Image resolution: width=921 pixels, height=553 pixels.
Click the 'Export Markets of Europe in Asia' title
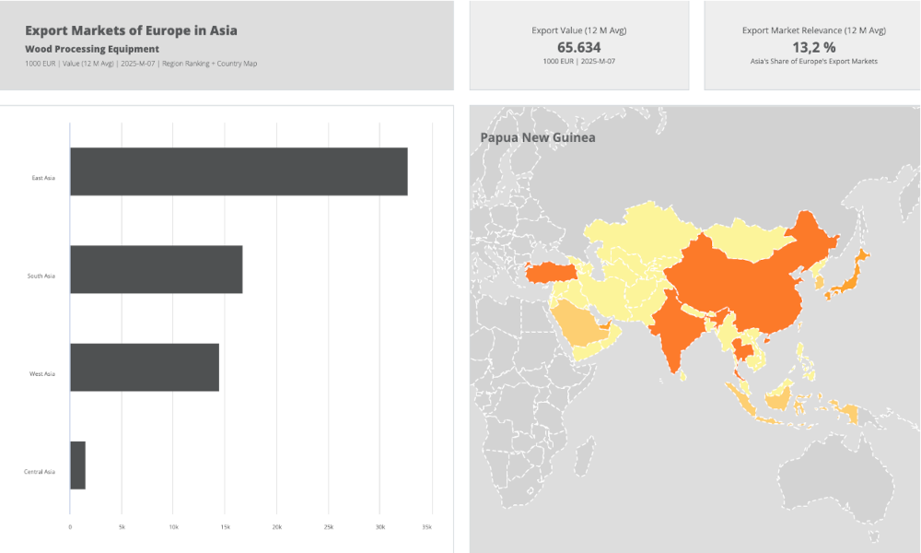[x=131, y=30]
